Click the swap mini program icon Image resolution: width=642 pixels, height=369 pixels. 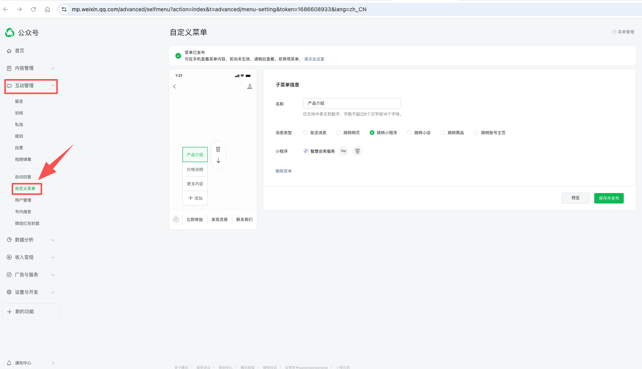343,151
